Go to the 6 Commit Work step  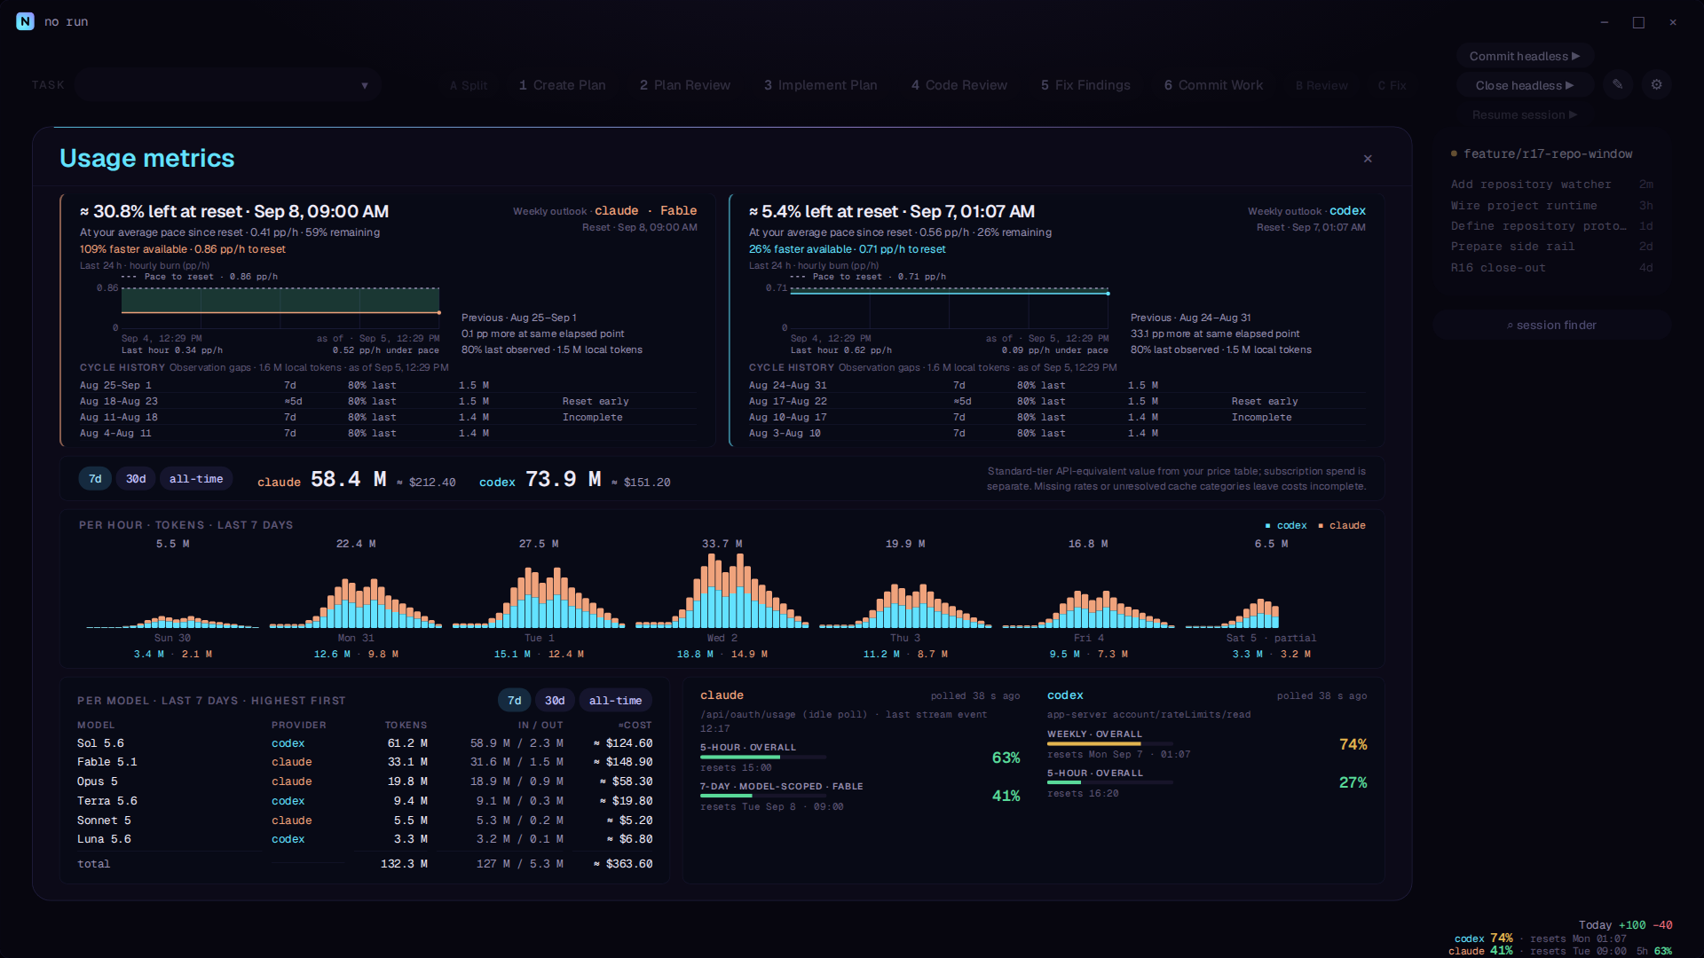tap(1214, 85)
